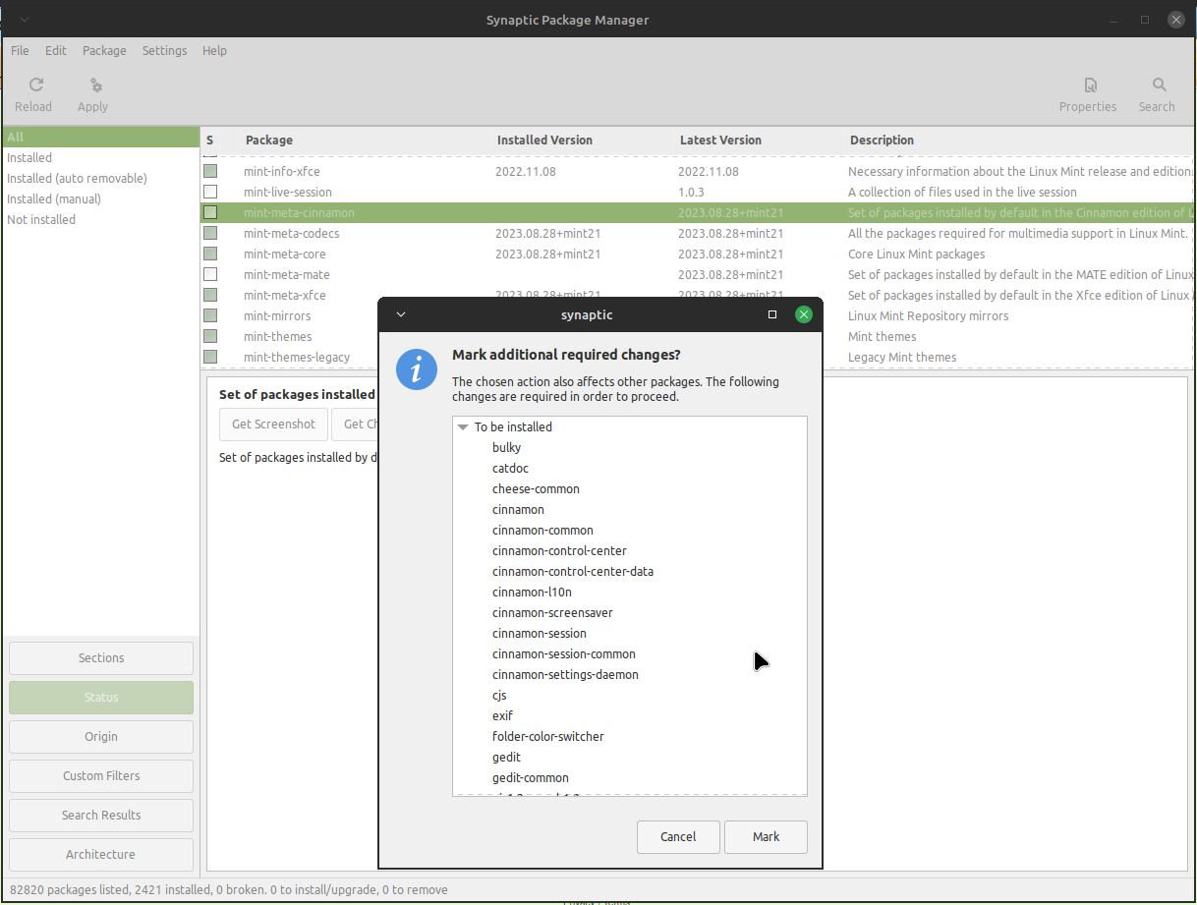Click the Status filter button
1197x905 pixels.
101,698
